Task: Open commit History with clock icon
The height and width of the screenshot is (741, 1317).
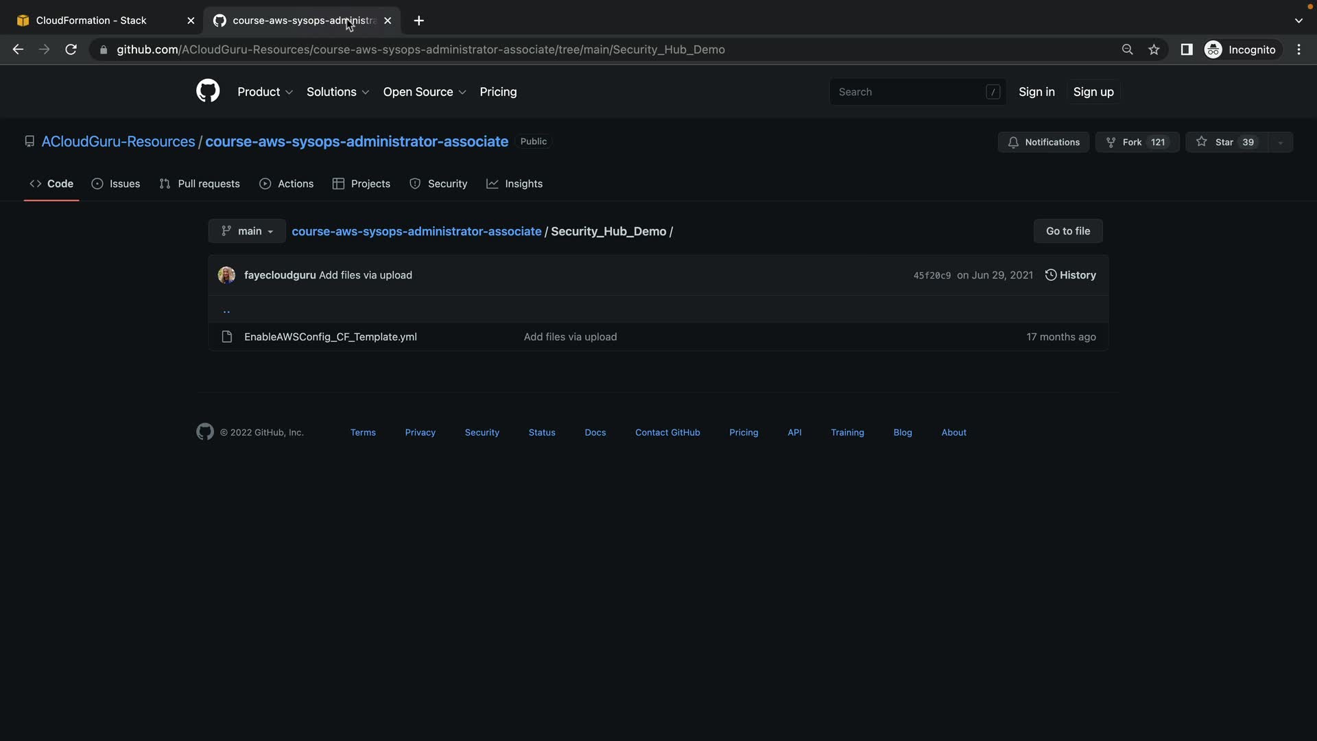Action: click(1070, 275)
